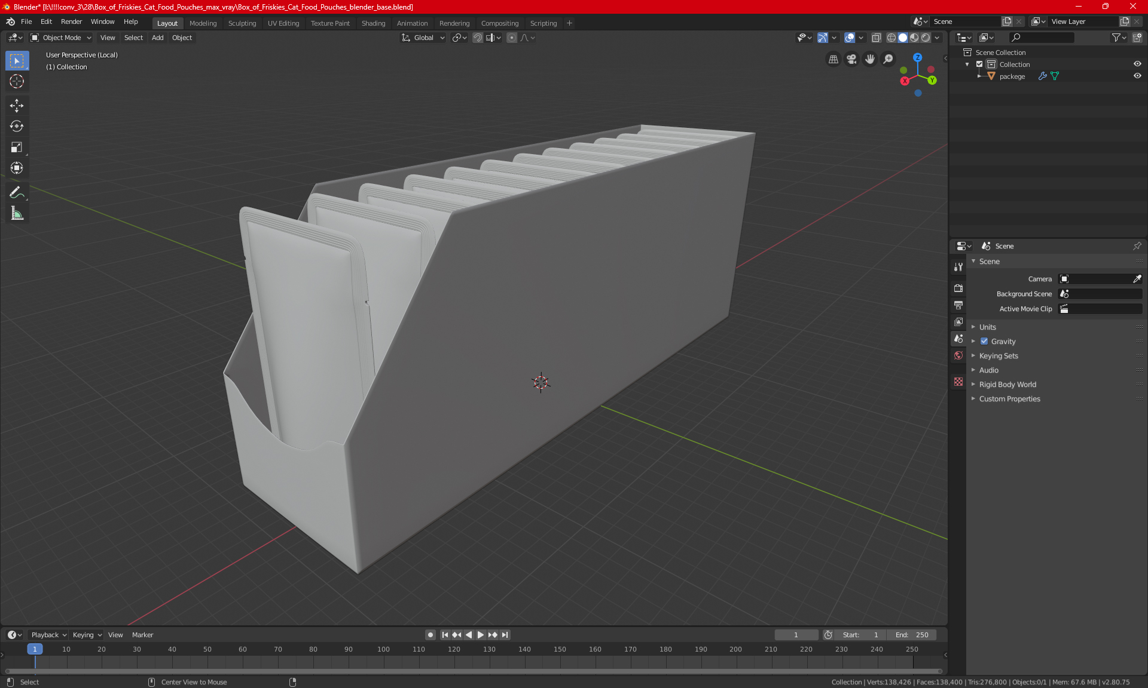Expand the Units panel
Viewport: 1148px width, 688px height.
click(987, 327)
